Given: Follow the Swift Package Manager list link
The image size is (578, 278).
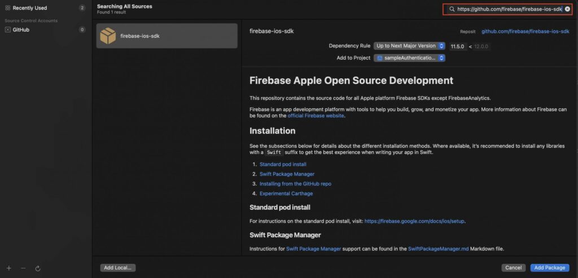Looking at the screenshot, I should click(x=287, y=174).
